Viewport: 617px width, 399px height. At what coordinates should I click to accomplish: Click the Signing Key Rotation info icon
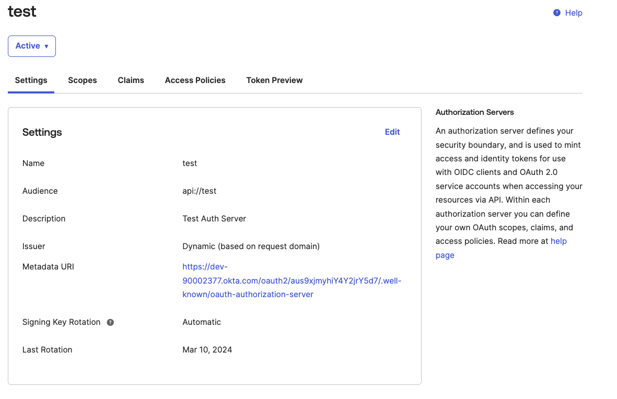110,322
